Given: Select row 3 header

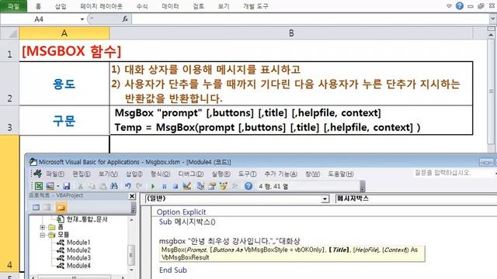Looking at the screenshot, I should (x=9, y=120).
